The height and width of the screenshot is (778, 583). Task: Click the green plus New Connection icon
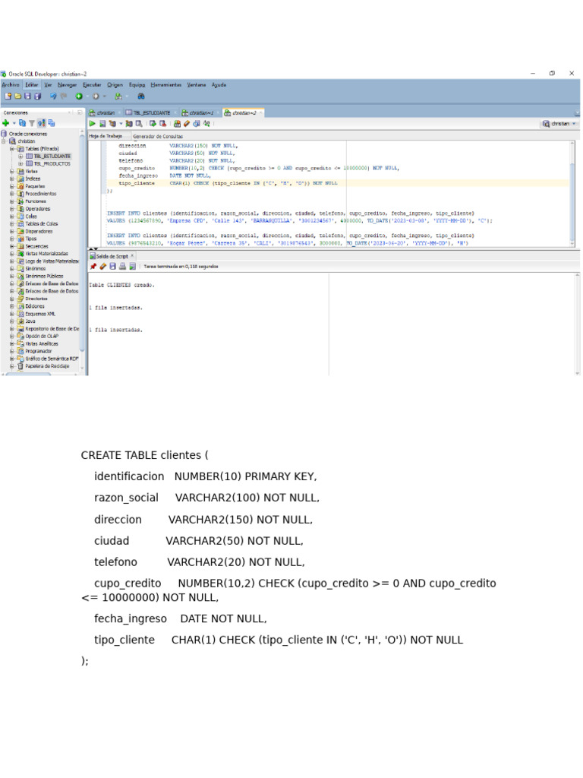pos(6,123)
